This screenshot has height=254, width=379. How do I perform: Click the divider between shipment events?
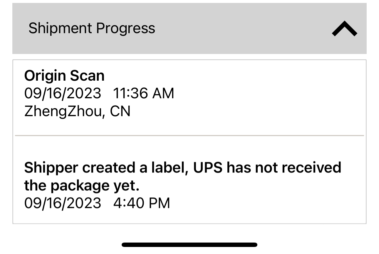[x=189, y=136]
